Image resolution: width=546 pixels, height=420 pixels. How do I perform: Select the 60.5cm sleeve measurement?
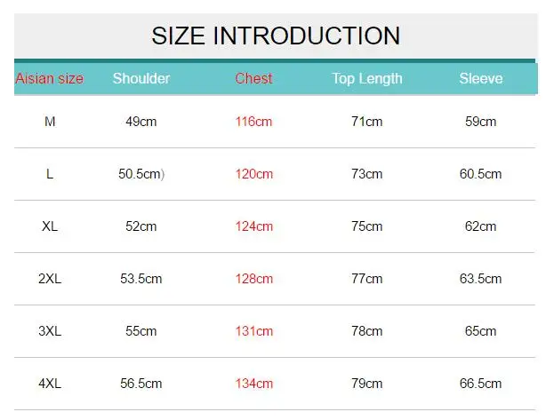pos(480,174)
